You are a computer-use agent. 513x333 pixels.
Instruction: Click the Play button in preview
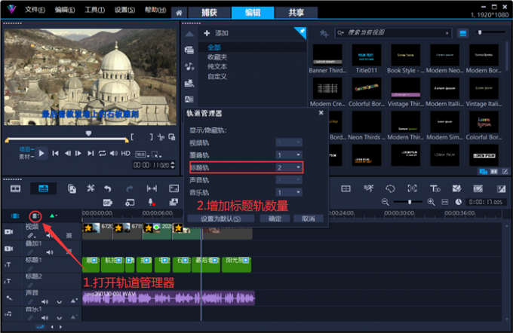coord(42,153)
